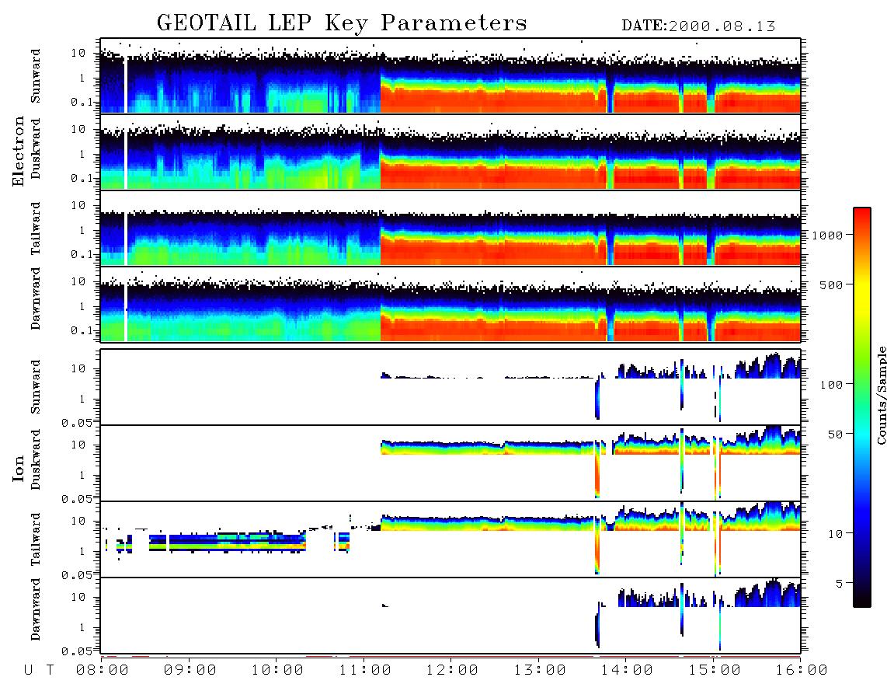The image size is (887, 684).
Task: Click the Ion Tailward panel label
Action: (x=36, y=539)
